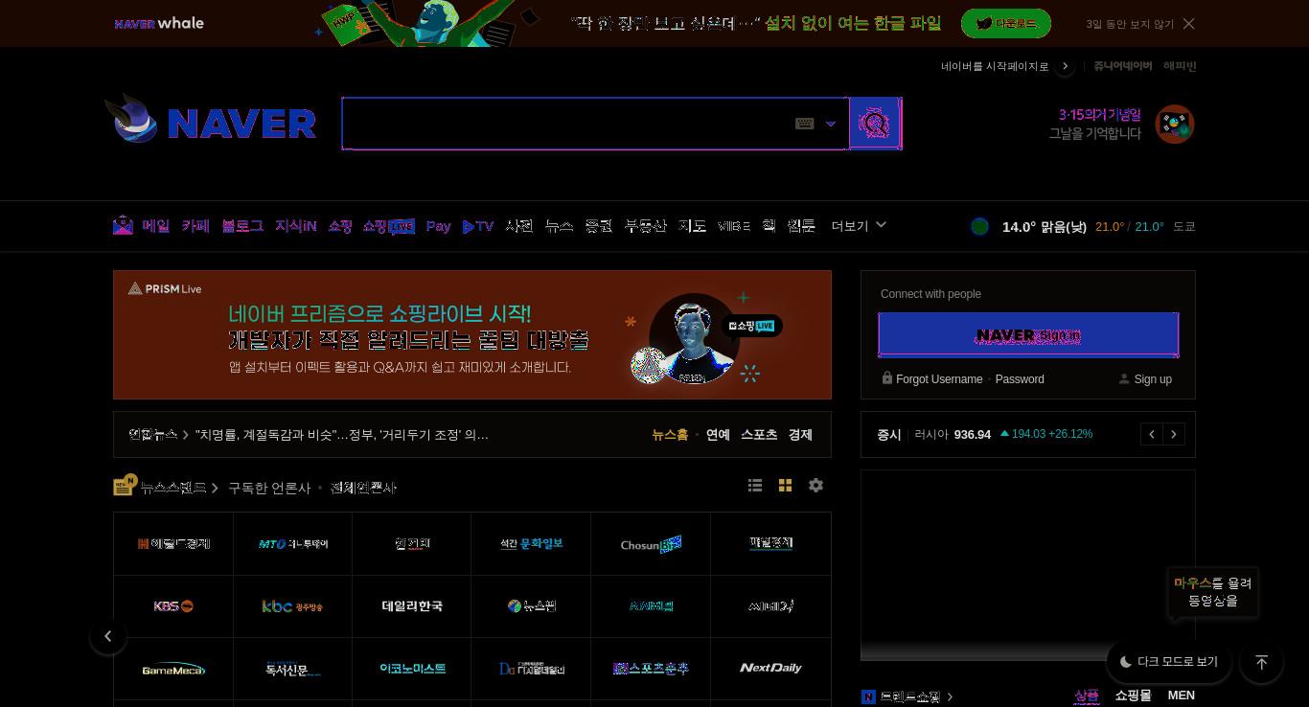Open GameMeca press logo
1309x707 pixels.
click(x=173, y=669)
